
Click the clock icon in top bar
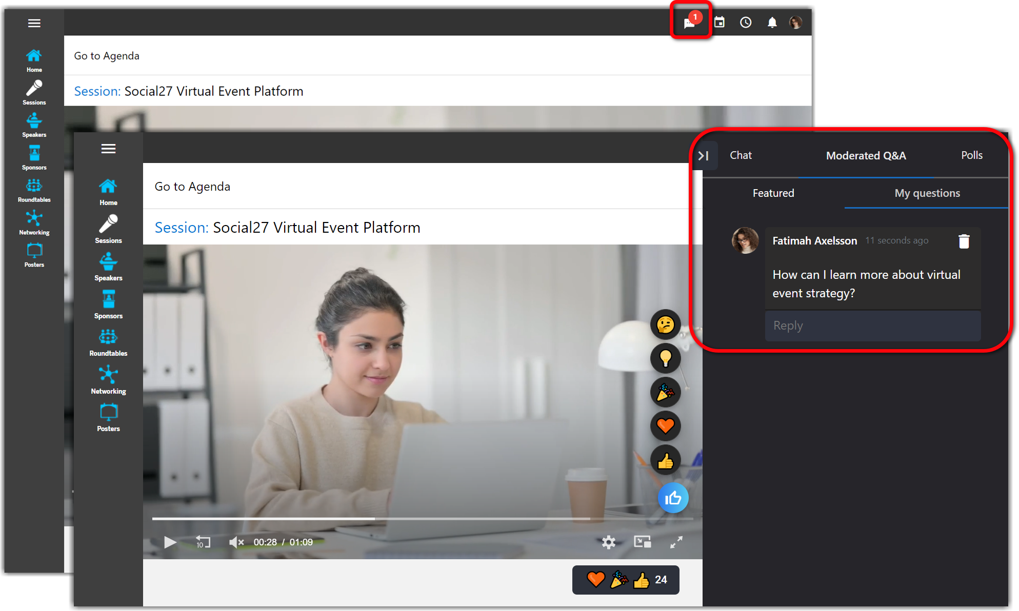click(x=746, y=22)
